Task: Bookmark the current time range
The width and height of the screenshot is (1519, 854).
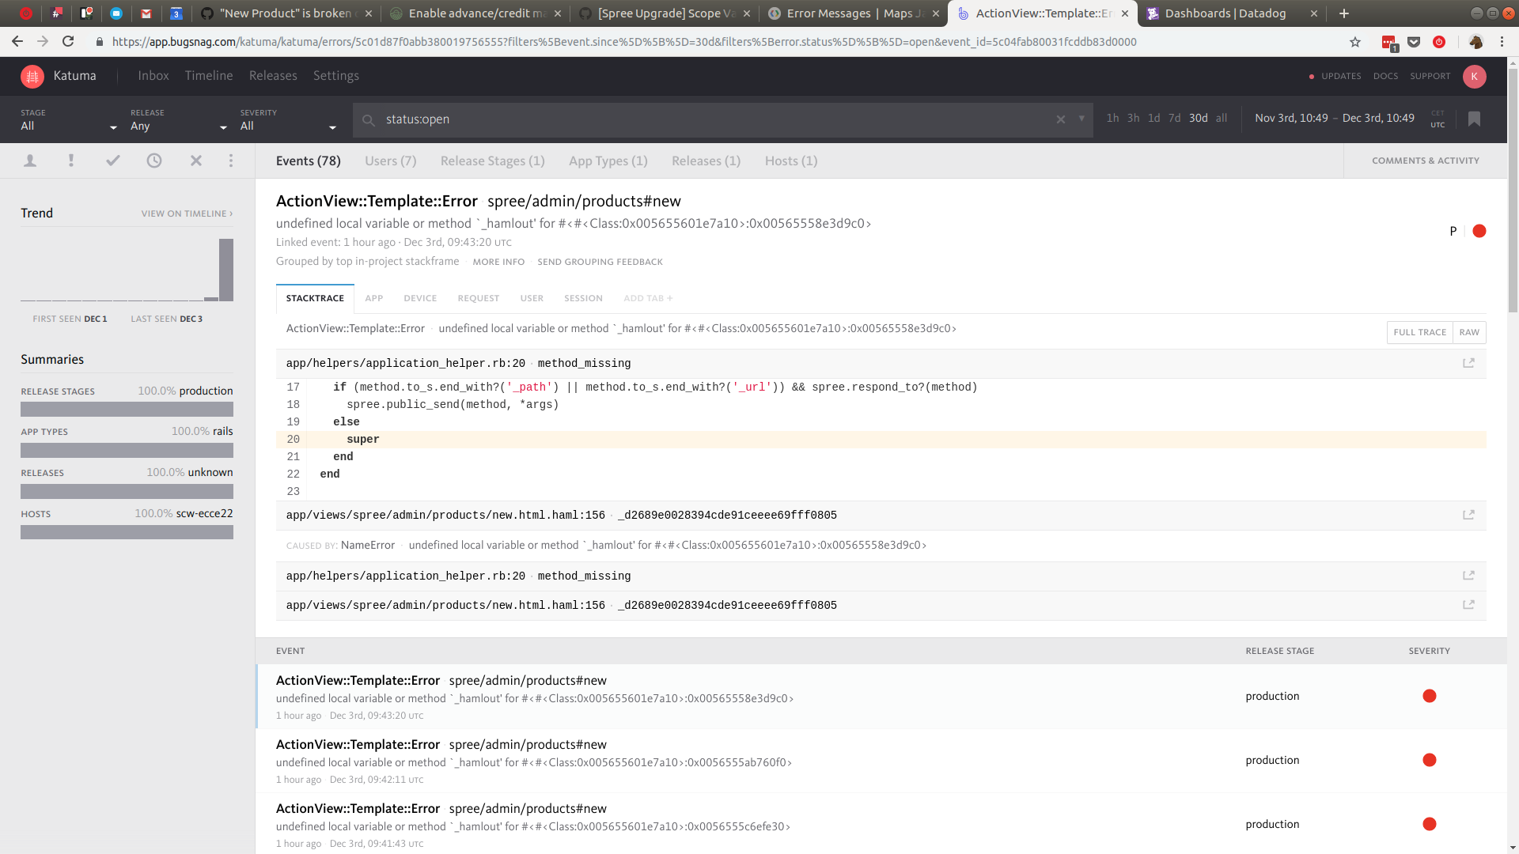Action: coord(1474,119)
